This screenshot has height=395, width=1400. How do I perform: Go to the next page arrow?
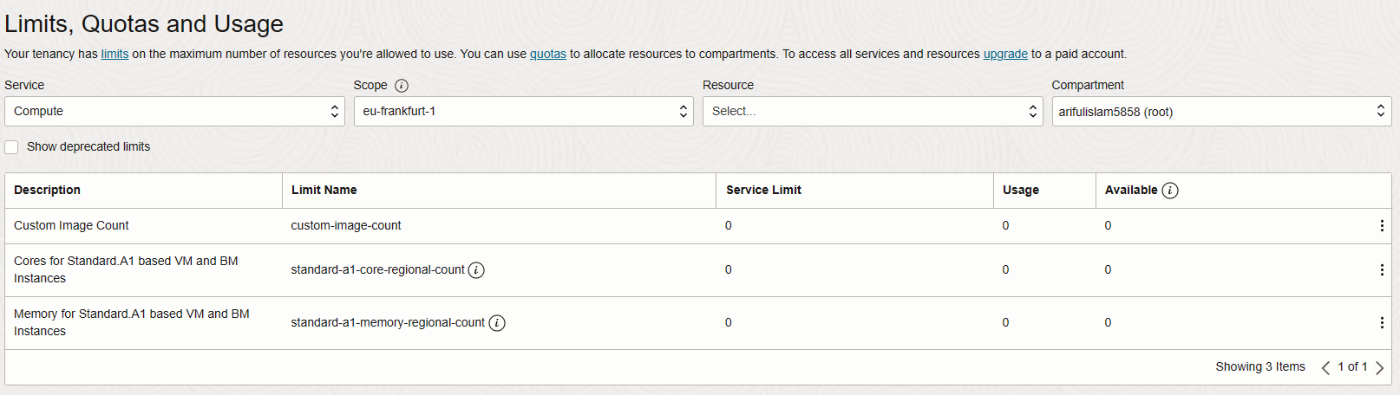[1379, 368]
